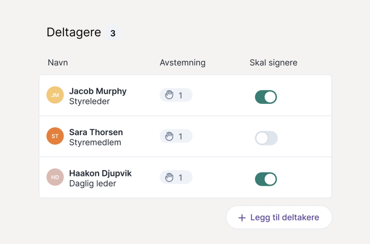Viewport: 370px width, 244px height.
Task: Click Jacob Murphy's raised hand vote icon
Action: [x=169, y=95]
